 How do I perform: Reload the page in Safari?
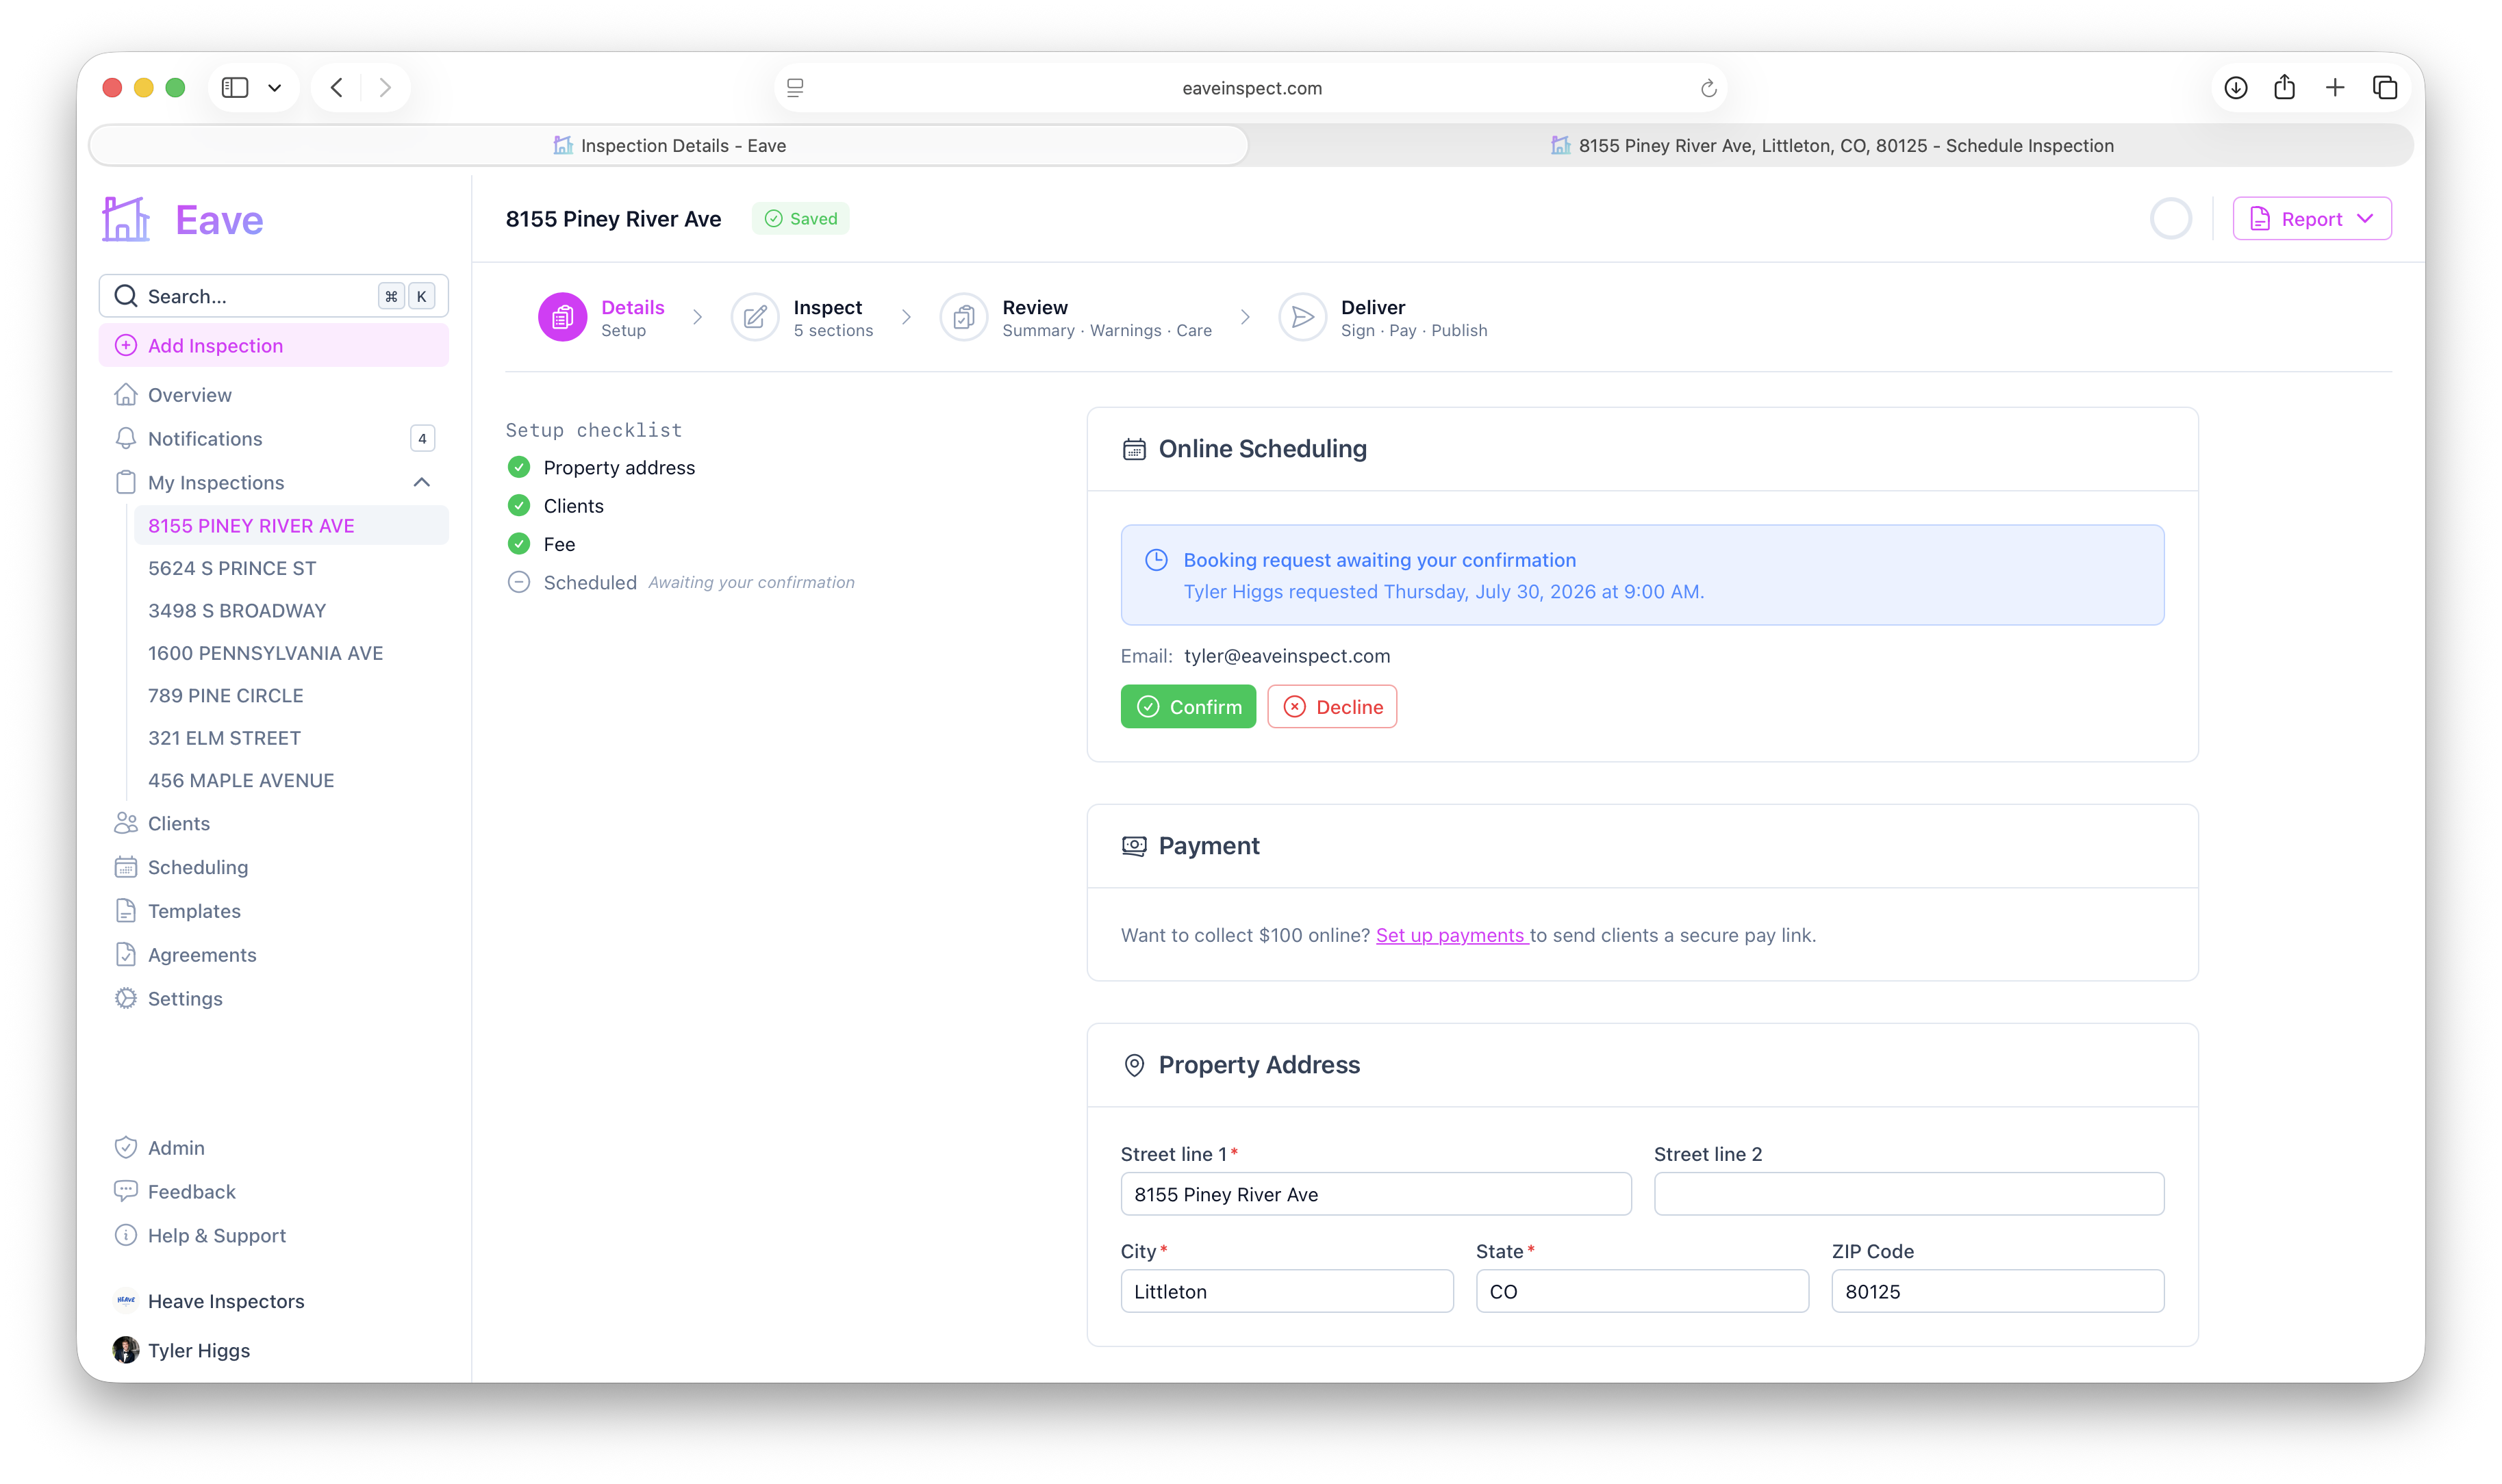1709,88
